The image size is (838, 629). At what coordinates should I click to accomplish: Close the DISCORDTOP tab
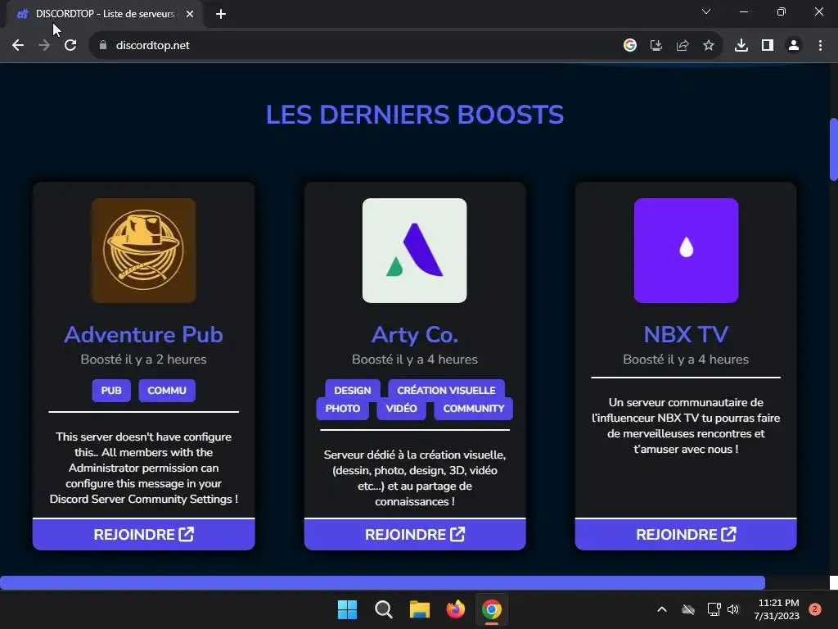point(190,15)
